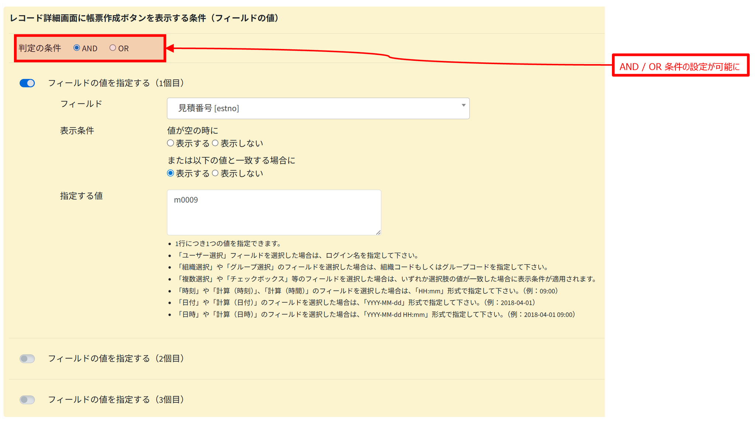Select the OR judgment condition radio
755x425 pixels.
(x=113, y=48)
